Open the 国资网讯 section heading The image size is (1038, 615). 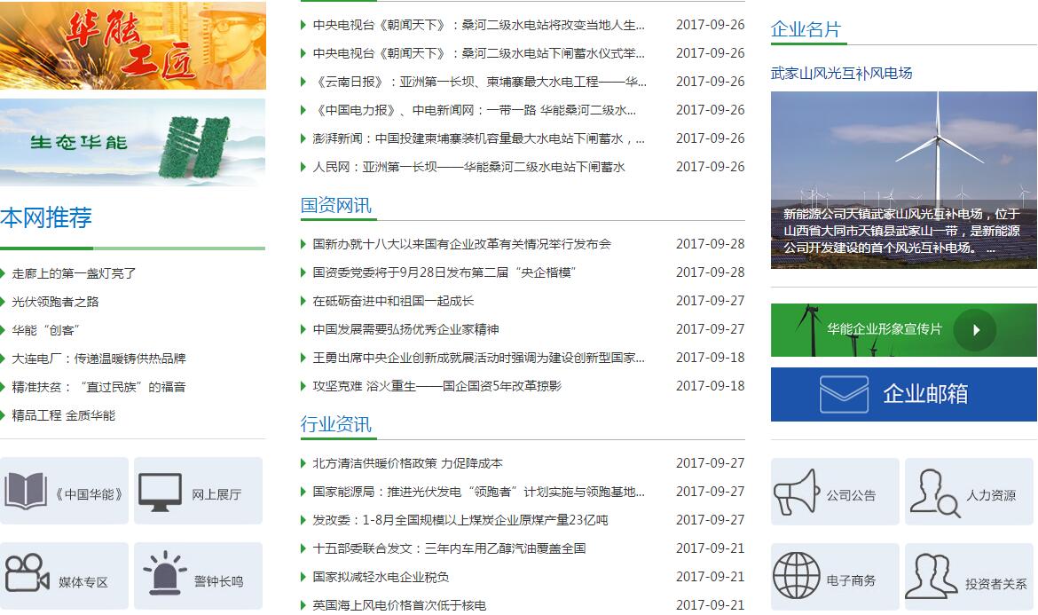(x=335, y=206)
